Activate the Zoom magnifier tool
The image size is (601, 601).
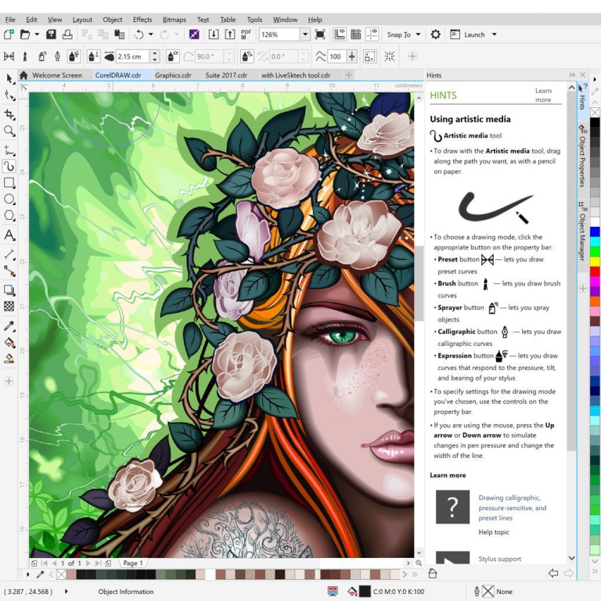tap(9, 131)
